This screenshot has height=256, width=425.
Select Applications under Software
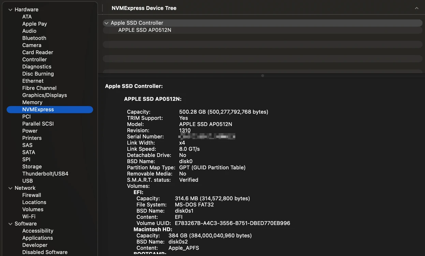[38, 238]
